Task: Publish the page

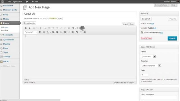Action: (172, 38)
